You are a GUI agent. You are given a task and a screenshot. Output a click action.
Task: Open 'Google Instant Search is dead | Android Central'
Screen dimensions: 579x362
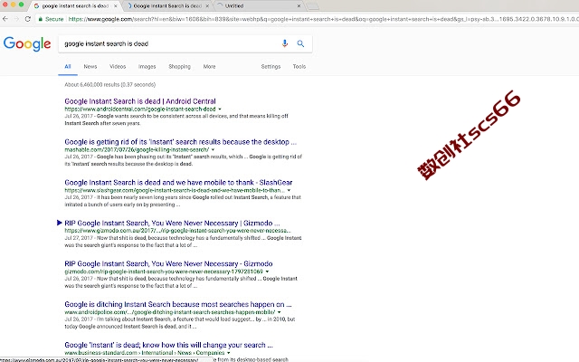tap(140, 101)
